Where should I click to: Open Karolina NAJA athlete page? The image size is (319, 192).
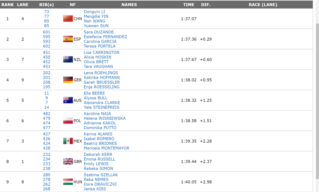(97, 114)
